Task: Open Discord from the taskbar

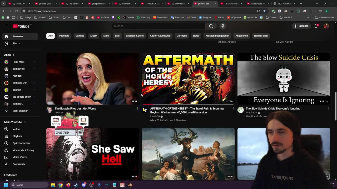Action: (x=84, y=185)
